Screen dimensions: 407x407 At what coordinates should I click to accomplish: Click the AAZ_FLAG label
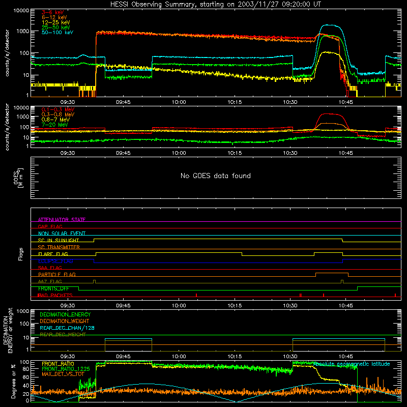tap(50, 281)
